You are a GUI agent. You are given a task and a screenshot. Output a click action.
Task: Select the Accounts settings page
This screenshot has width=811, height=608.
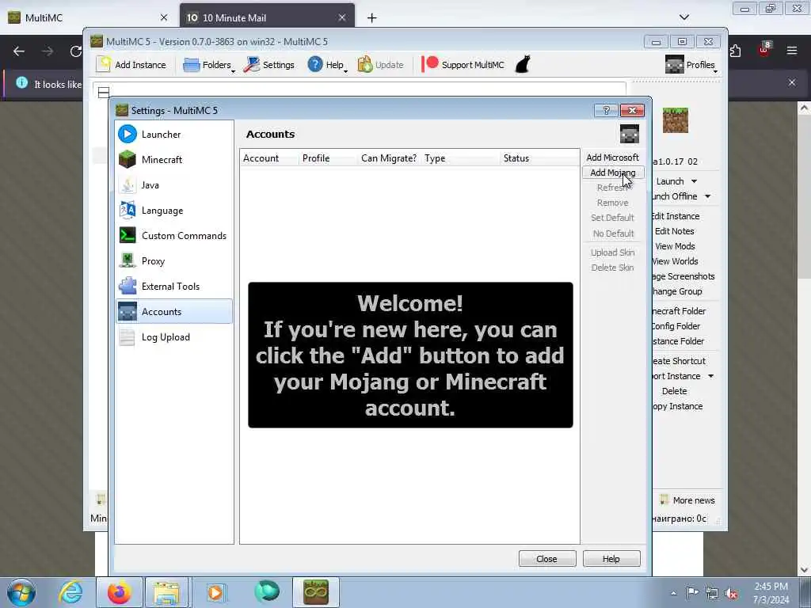[173, 312]
